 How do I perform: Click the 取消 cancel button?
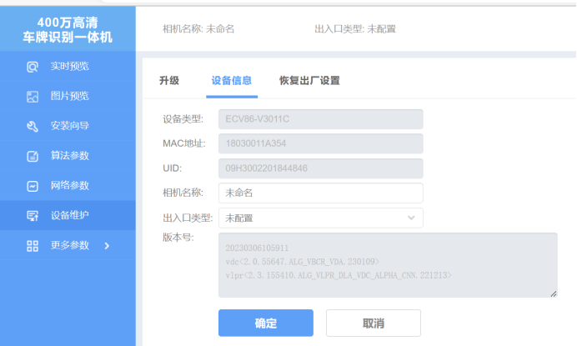(x=374, y=323)
